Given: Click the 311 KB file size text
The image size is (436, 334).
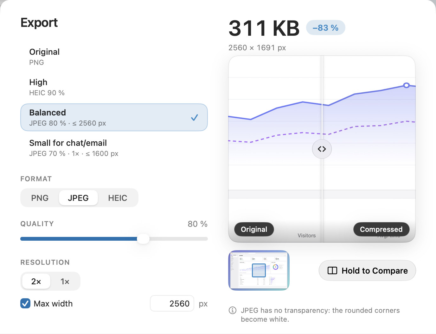Looking at the screenshot, I should 264,28.
